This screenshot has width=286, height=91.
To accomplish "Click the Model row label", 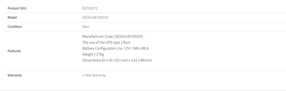I will 12,17.
